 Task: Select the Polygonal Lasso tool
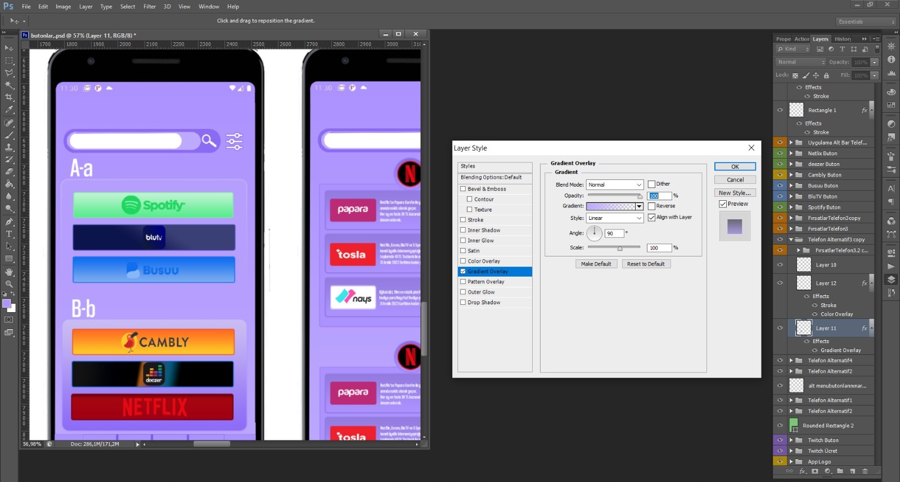tap(9, 73)
